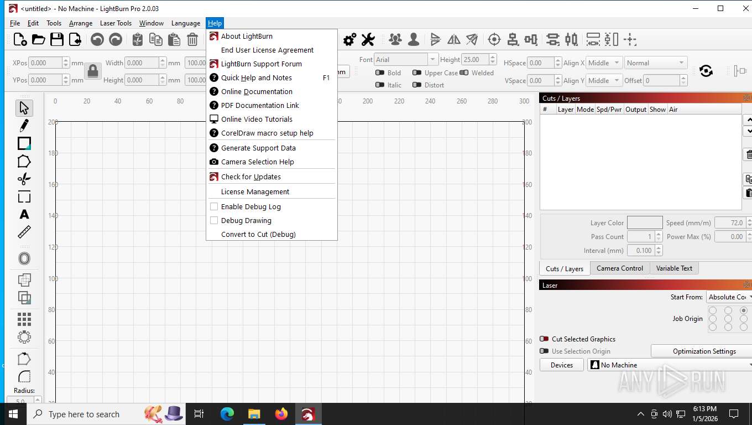Click the Paste clipboard icon
The width and height of the screenshot is (752, 425).
point(174,39)
